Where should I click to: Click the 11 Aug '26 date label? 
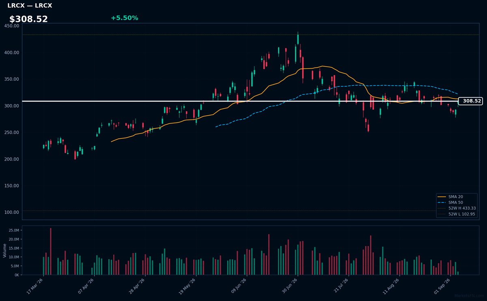(x=391, y=286)
